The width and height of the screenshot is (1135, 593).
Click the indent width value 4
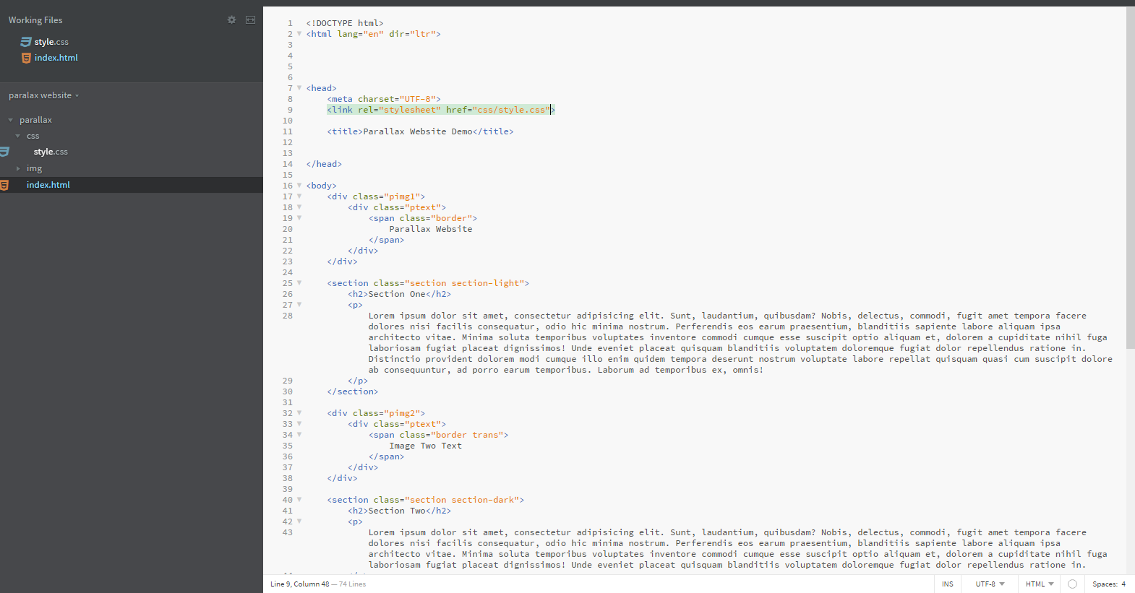click(x=1123, y=584)
